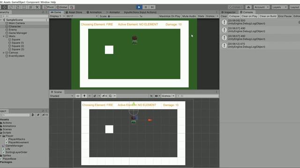Screen dimensions: 300x168
Task: Open scene camera settings icon
Action: pos(157,96)
